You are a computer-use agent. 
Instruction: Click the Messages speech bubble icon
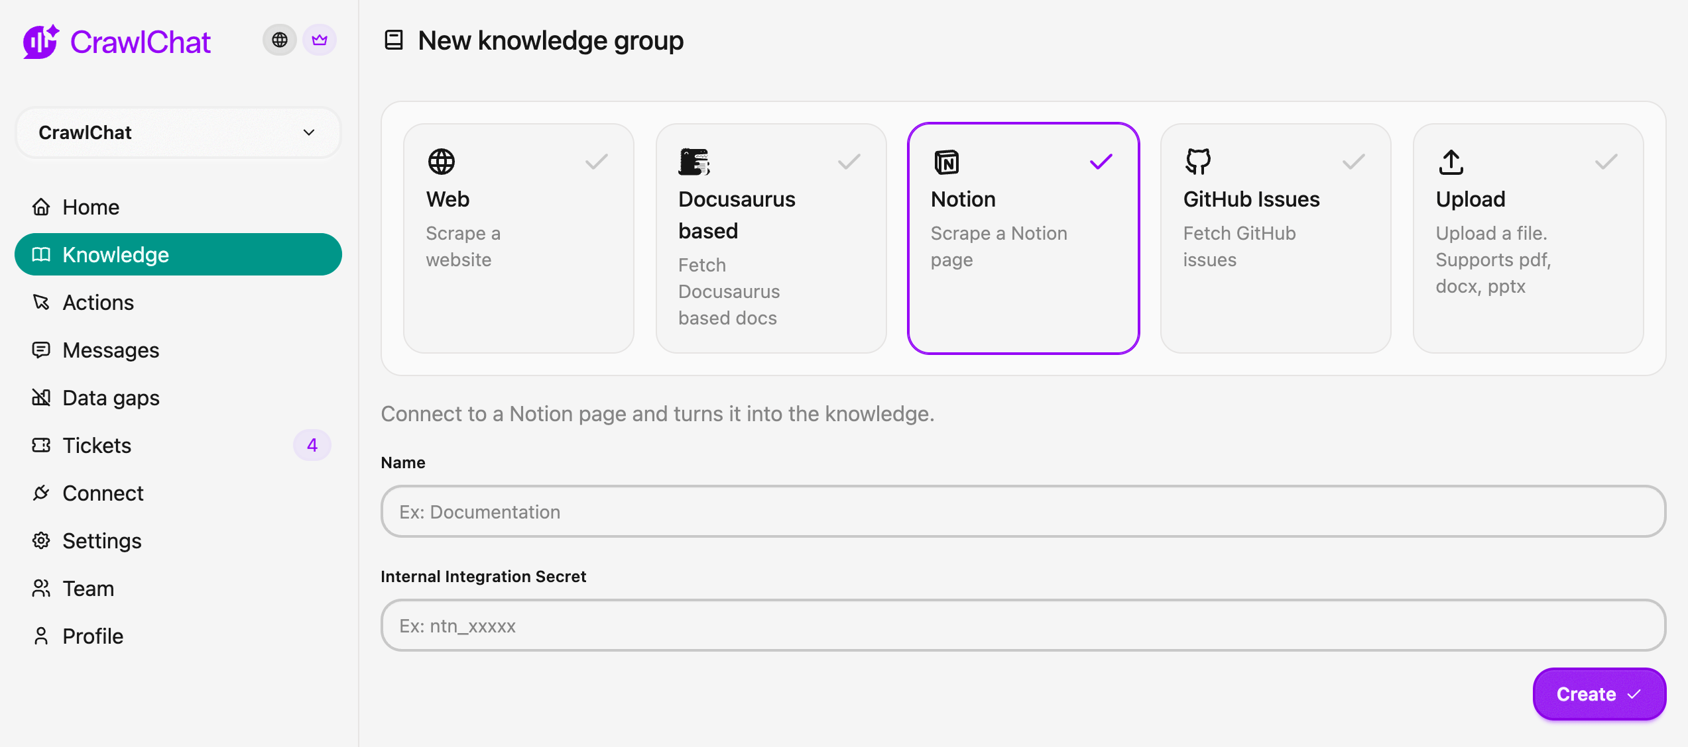click(x=41, y=350)
